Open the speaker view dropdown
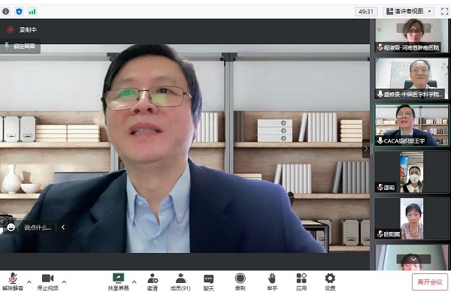This screenshot has width=451, height=292. [410, 11]
